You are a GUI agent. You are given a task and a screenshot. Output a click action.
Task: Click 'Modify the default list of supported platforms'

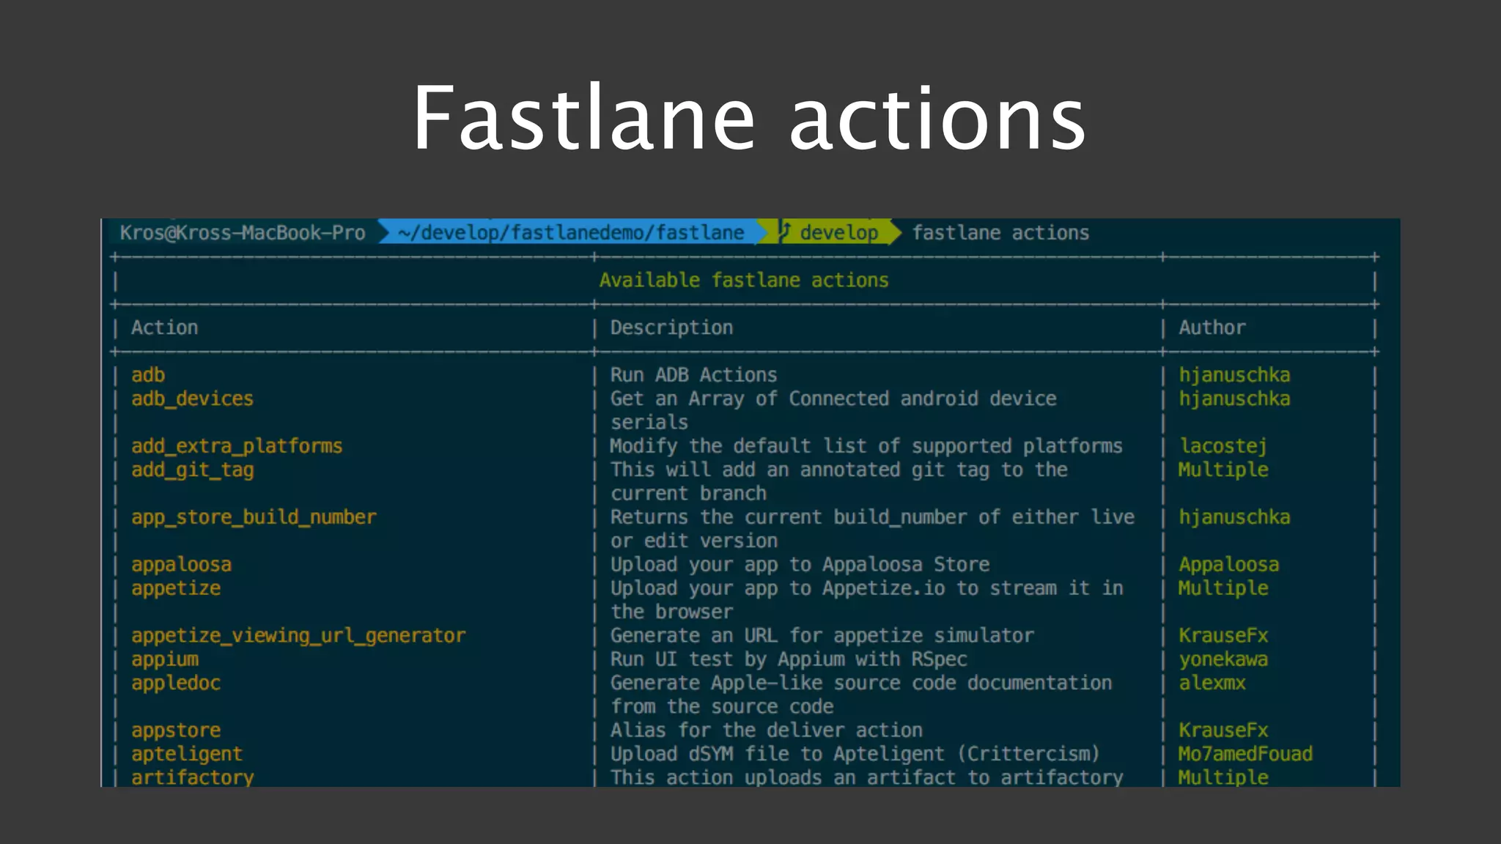tap(866, 446)
